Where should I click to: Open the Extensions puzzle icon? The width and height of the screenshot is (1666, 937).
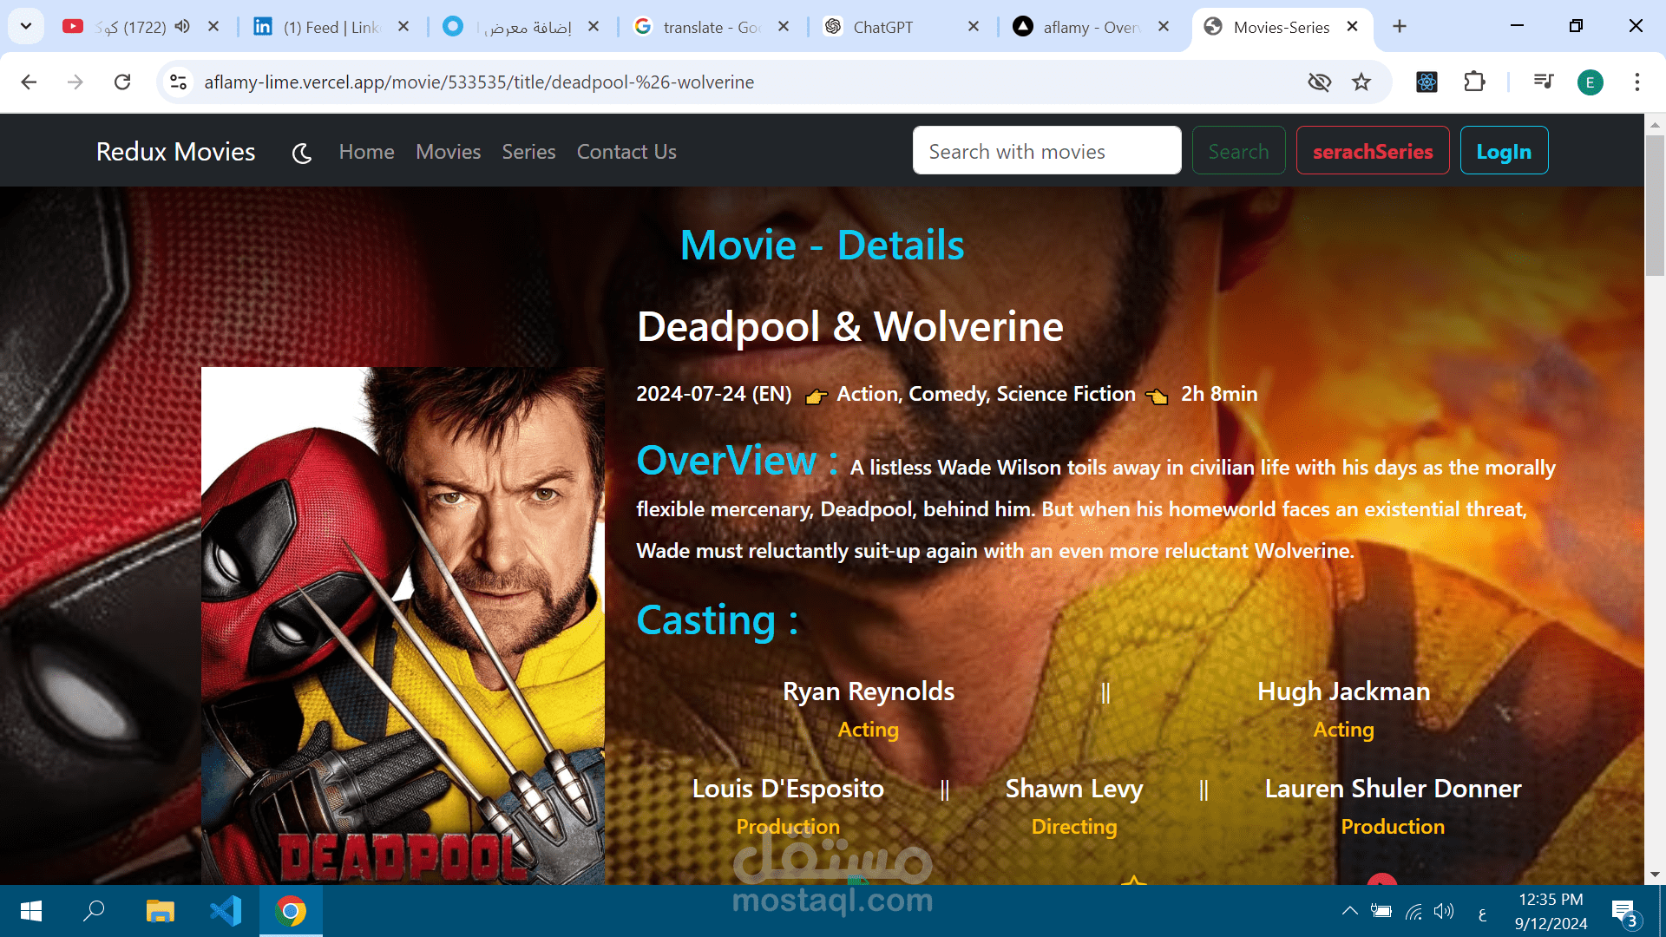tap(1474, 82)
